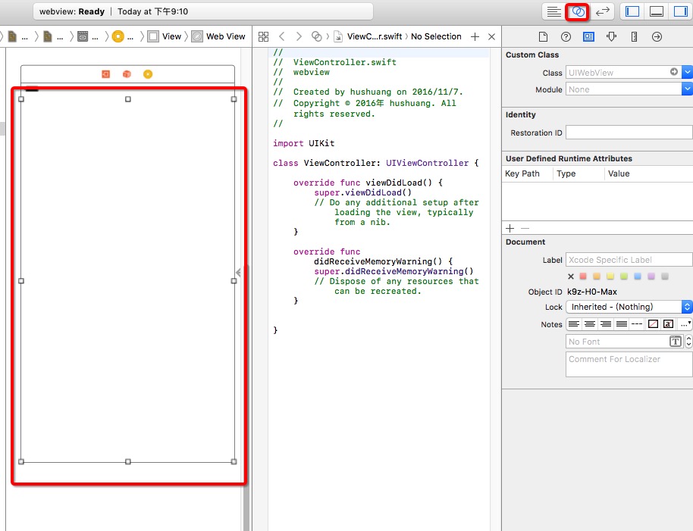Click the notes font size stepper
Viewport: 693px width, 531px height.
(x=688, y=341)
